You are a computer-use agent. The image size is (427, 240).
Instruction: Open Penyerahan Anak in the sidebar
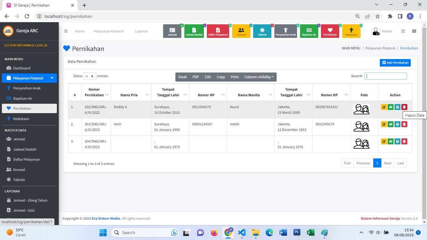27,88
